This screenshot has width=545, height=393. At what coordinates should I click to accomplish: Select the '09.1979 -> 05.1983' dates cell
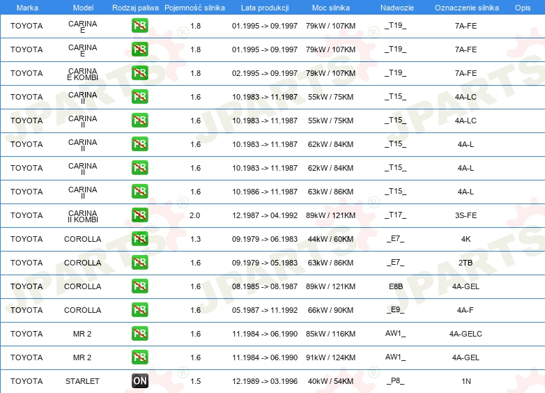coord(265,263)
